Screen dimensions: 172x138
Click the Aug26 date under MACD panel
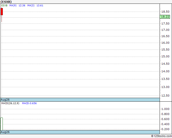[5, 132]
